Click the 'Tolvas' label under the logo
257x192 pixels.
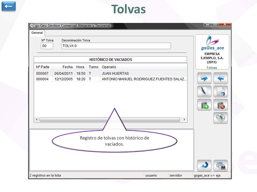[211, 67]
